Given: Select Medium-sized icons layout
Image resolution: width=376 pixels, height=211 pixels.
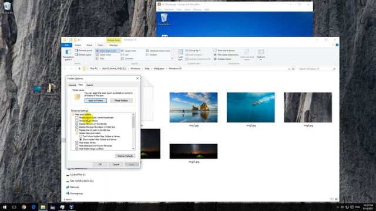Looking at the screenshot, I should [x=158, y=51].
